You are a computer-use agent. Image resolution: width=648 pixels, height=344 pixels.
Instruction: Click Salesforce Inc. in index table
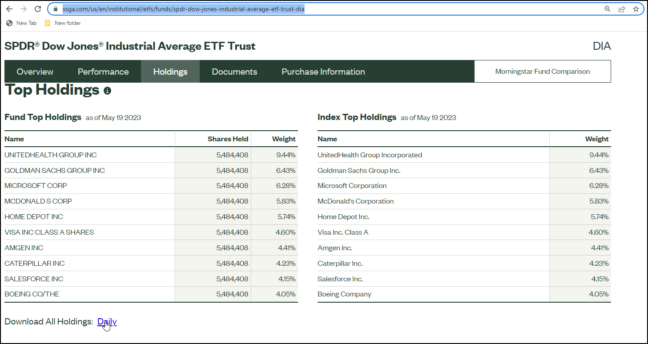point(340,279)
